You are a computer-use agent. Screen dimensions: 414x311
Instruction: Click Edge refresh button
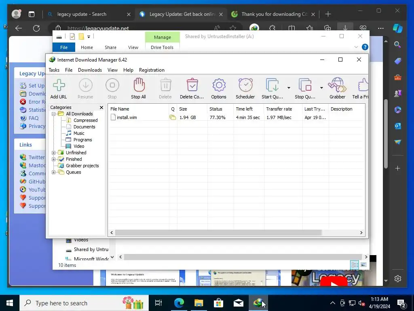coord(36,28)
